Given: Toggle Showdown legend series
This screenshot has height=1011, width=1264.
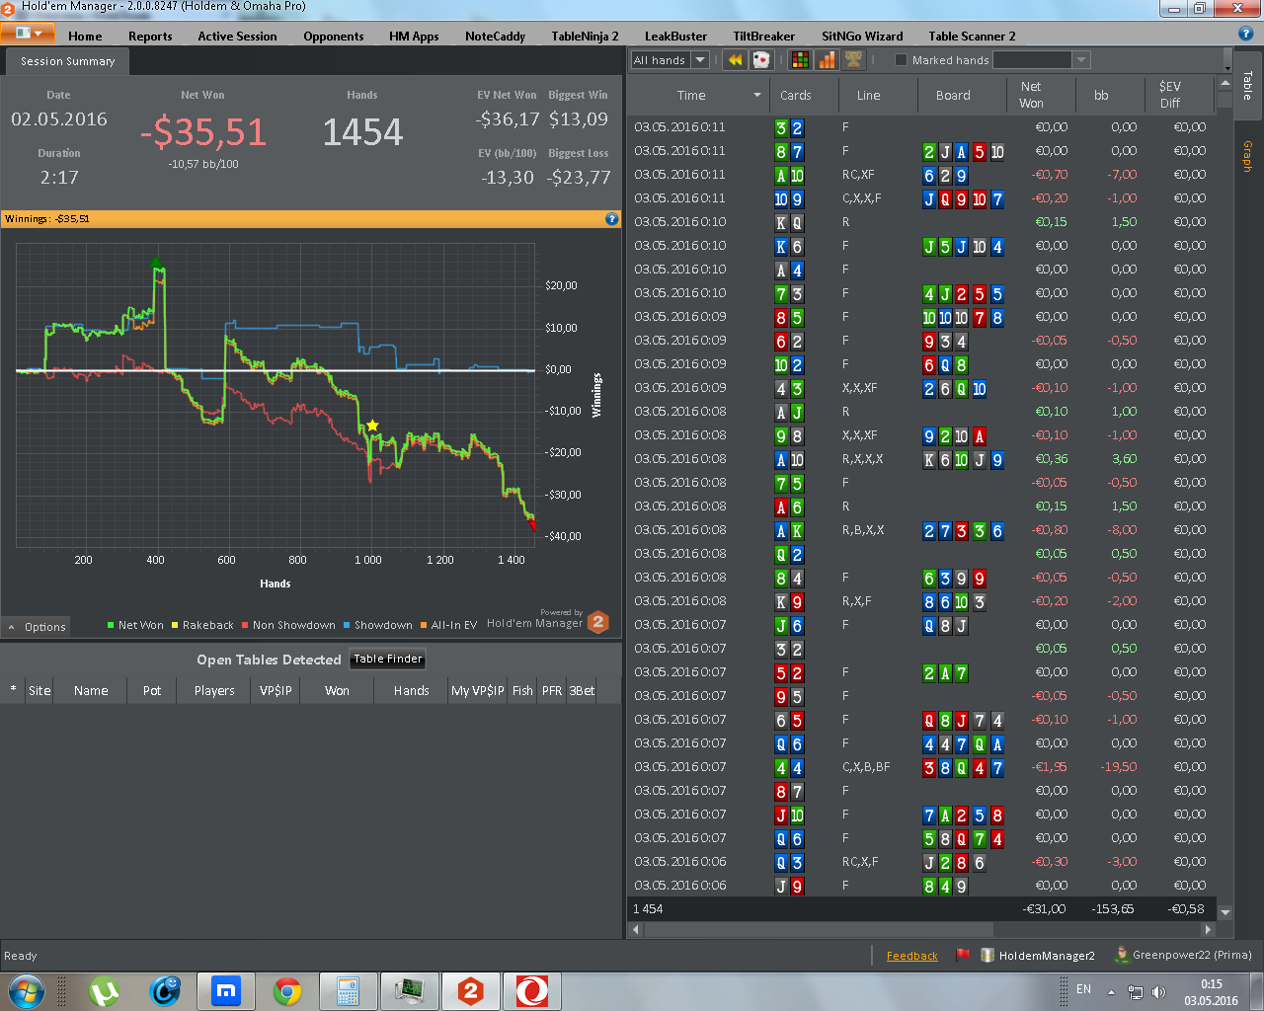Looking at the screenshot, I should (378, 625).
